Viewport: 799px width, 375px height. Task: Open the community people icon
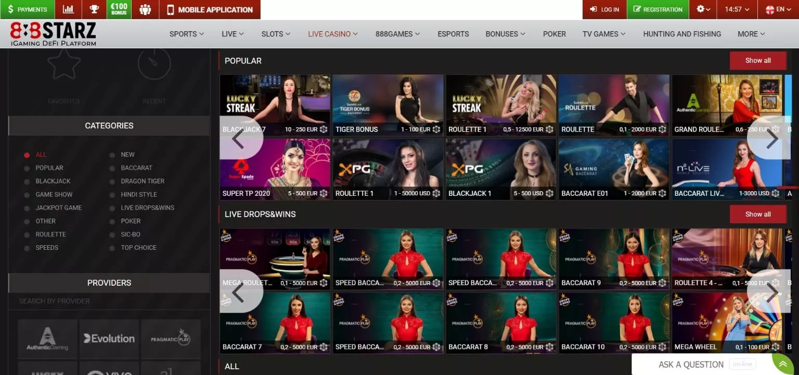[x=145, y=9]
